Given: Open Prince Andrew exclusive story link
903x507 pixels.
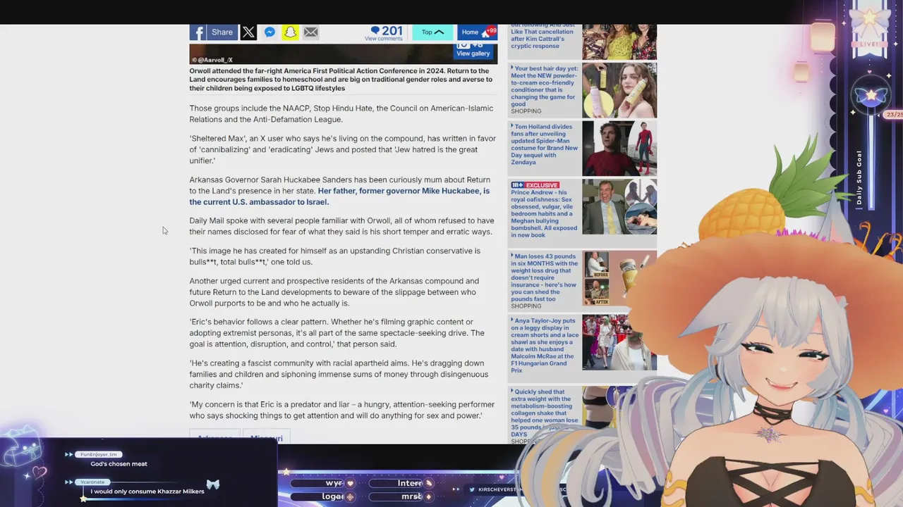Looking at the screenshot, I should 544,213.
